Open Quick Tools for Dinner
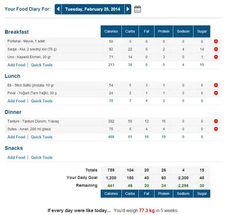This screenshot has height=215, width=225. [42, 137]
